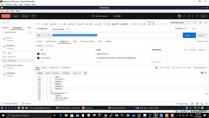Viewport: 209px width, 118px height.
Task: Open File Explorer on the Windows taskbar
Action: [x=66, y=115]
